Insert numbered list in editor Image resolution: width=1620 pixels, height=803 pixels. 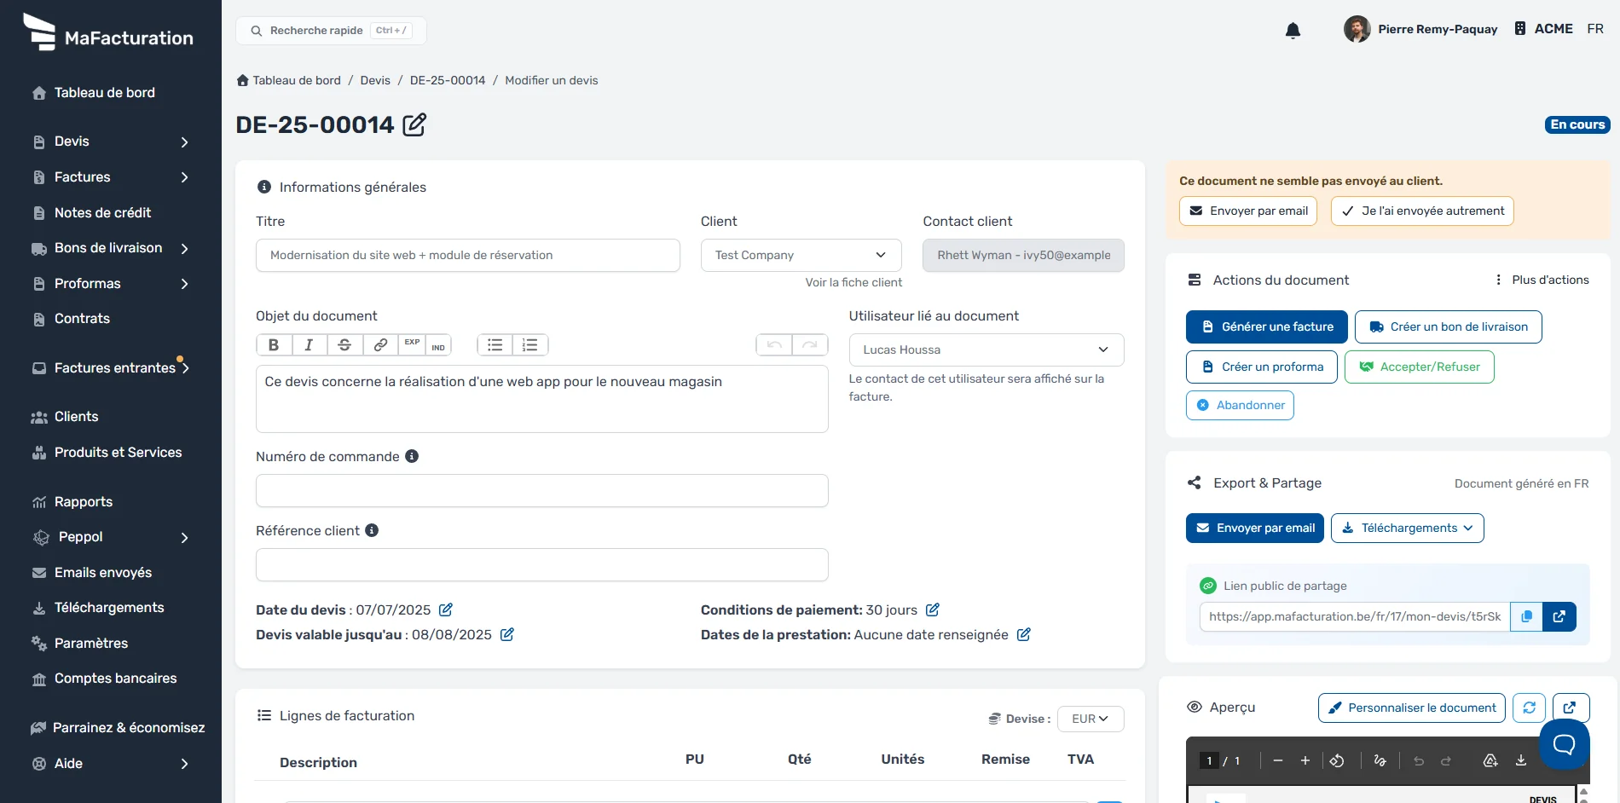point(530,345)
